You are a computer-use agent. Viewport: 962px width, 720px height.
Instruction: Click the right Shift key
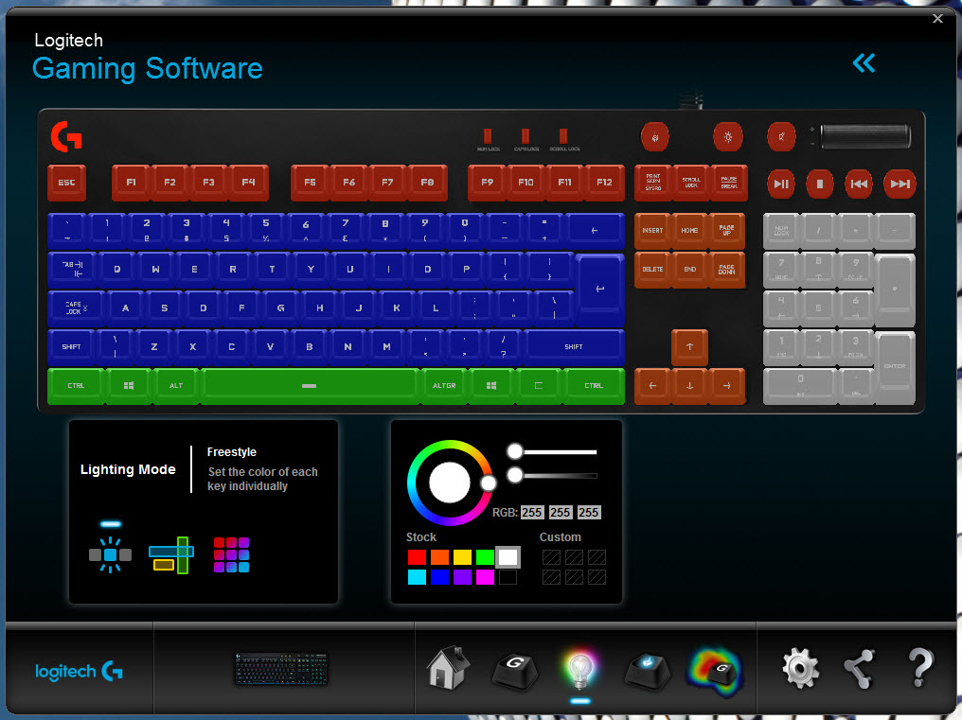(574, 347)
